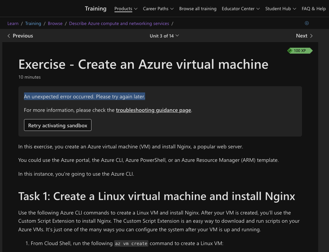Open Describe Azure compute and networking services breadcrumb
The width and height of the screenshot is (329, 252).
point(119,23)
